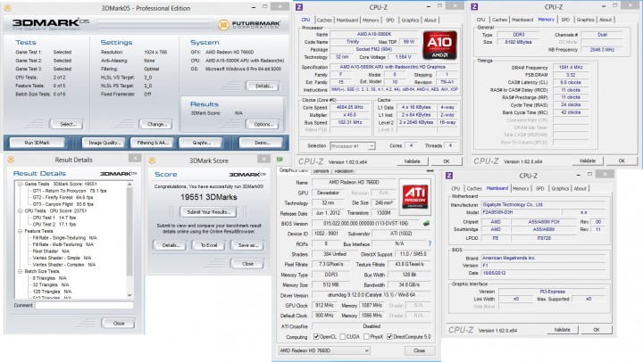Screen dimensions: 643x362
Task: Click the CPU-Z icon in the Mainboard window title
Action: coord(449,176)
